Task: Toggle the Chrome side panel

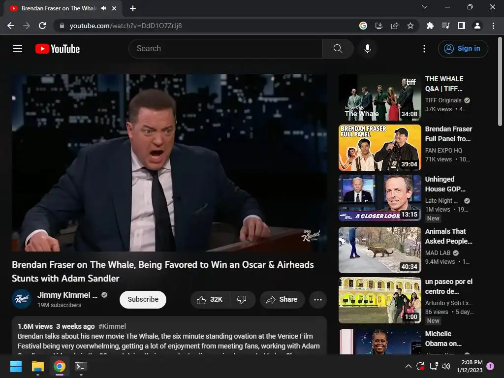Action: coord(462,26)
